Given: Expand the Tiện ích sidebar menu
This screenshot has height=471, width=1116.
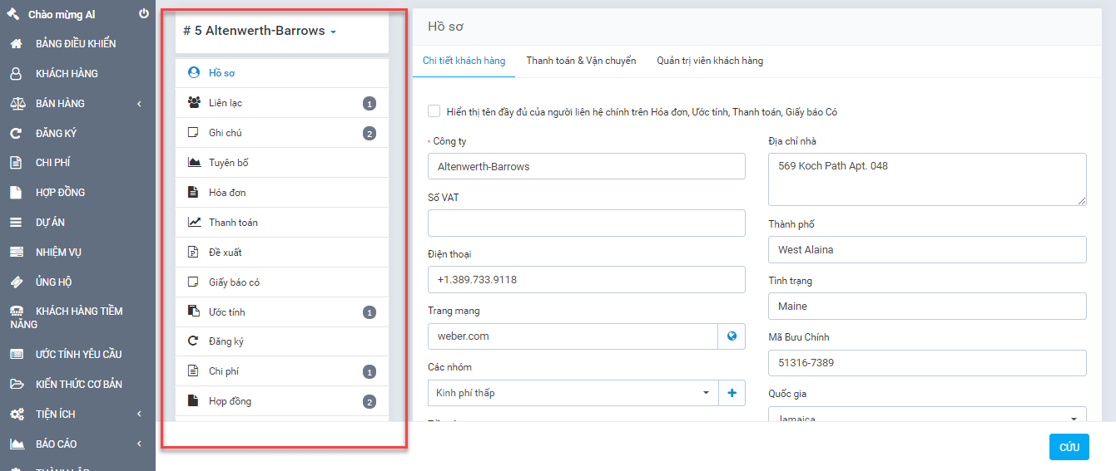Looking at the screenshot, I should click(x=77, y=415).
